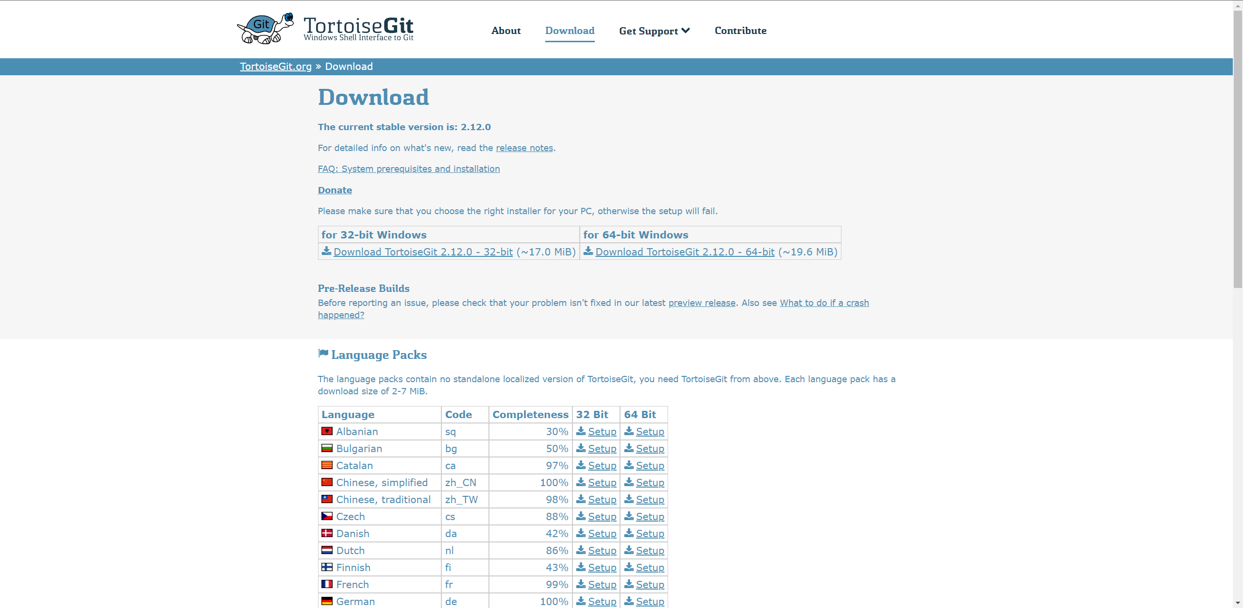The height and width of the screenshot is (608, 1243).
Task: Open the preview release link
Action: tap(702, 303)
